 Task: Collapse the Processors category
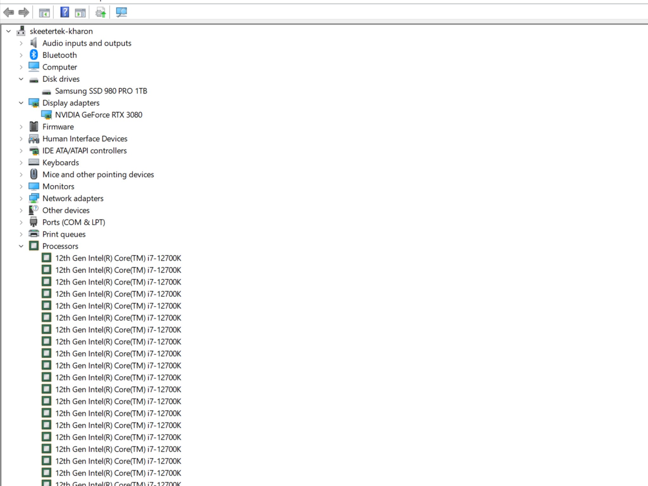(x=21, y=246)
